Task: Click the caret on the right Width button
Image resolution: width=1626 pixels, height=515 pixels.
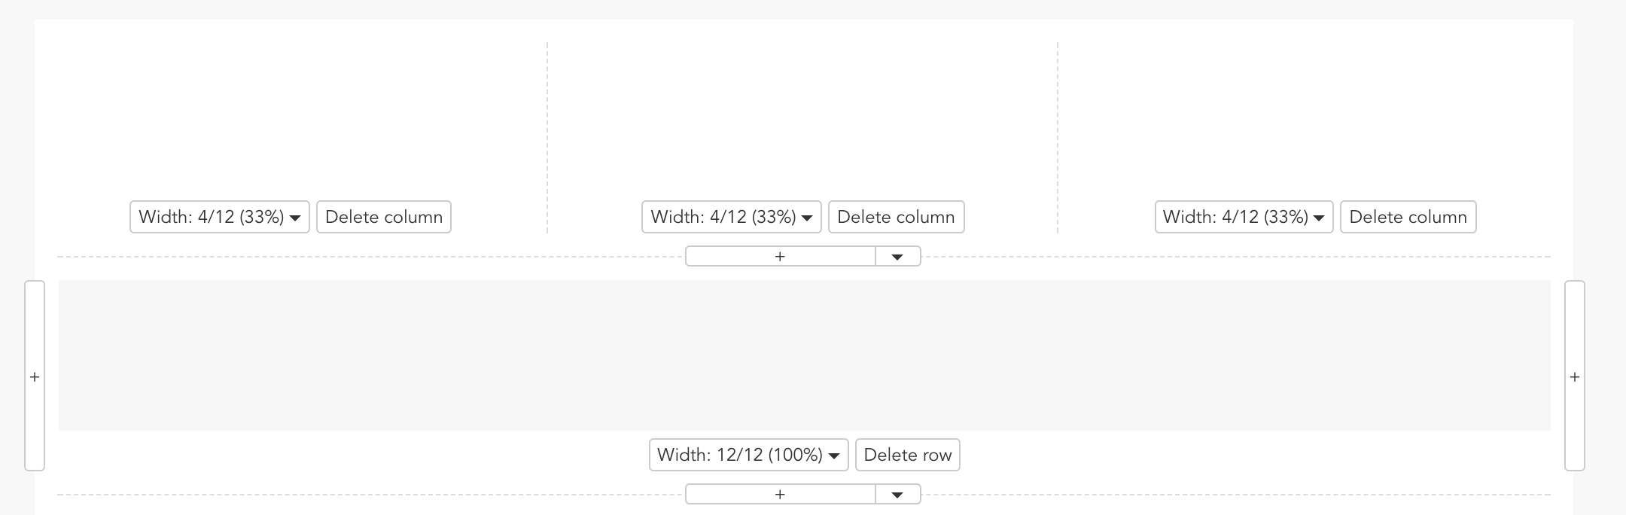Action: click(x=1319, y=217)
